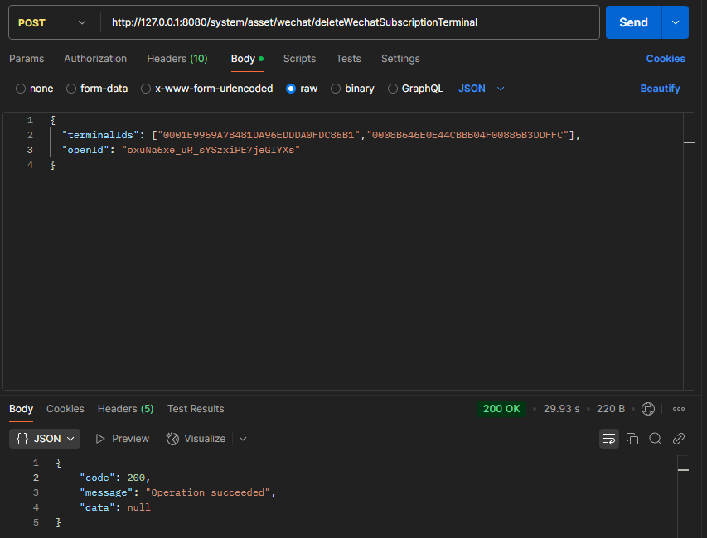
Task: Open the POST method dropdown
Action: click(x=54, y=22)
